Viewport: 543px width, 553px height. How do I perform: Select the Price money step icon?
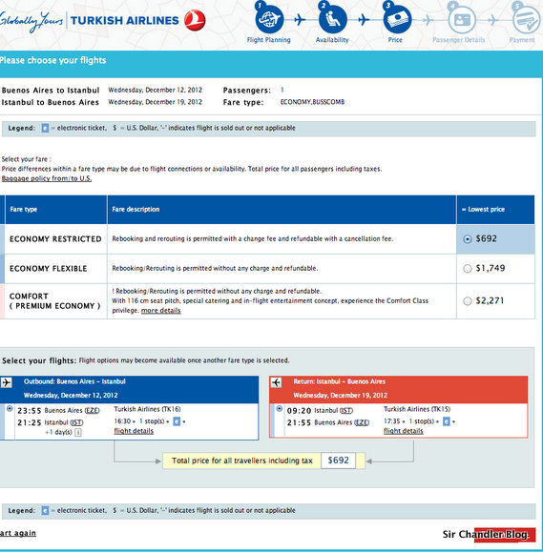pyautogui.click(x=397, y=19)
